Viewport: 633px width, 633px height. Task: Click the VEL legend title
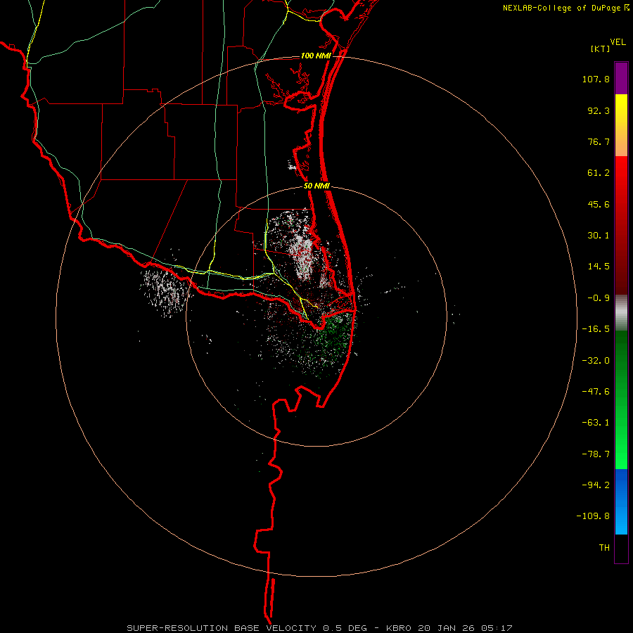point(618,42)
